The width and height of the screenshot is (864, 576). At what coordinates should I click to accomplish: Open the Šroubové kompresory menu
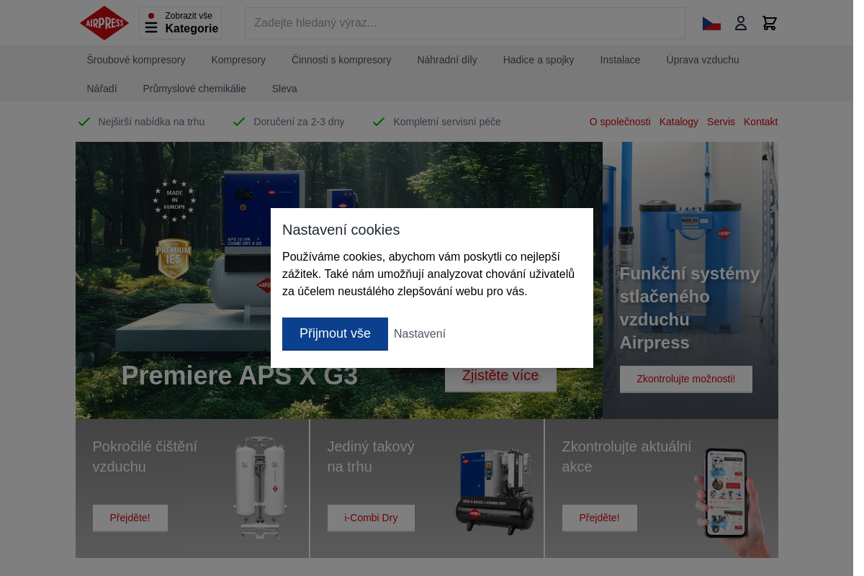[x=136, y=60]
